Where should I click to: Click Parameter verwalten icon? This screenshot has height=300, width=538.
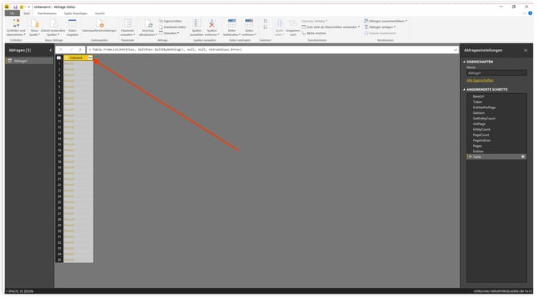[x=128, y=23]
